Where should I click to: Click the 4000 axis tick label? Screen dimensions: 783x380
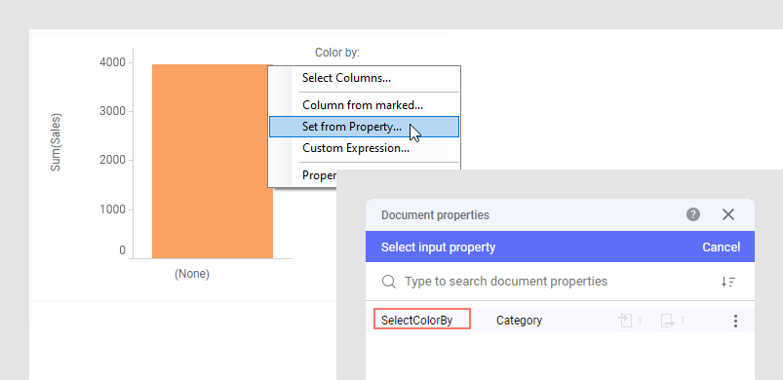[112, 62]
